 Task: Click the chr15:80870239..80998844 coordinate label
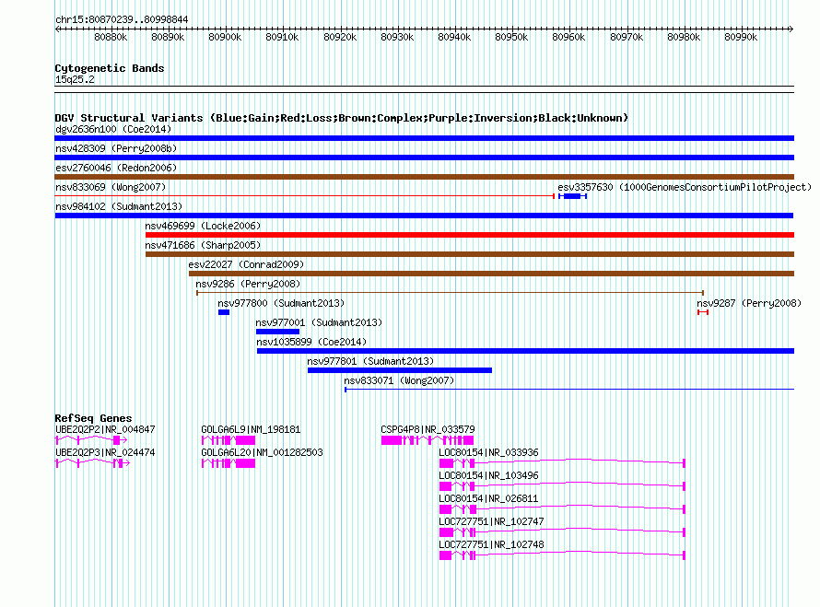tap(122, 19)
